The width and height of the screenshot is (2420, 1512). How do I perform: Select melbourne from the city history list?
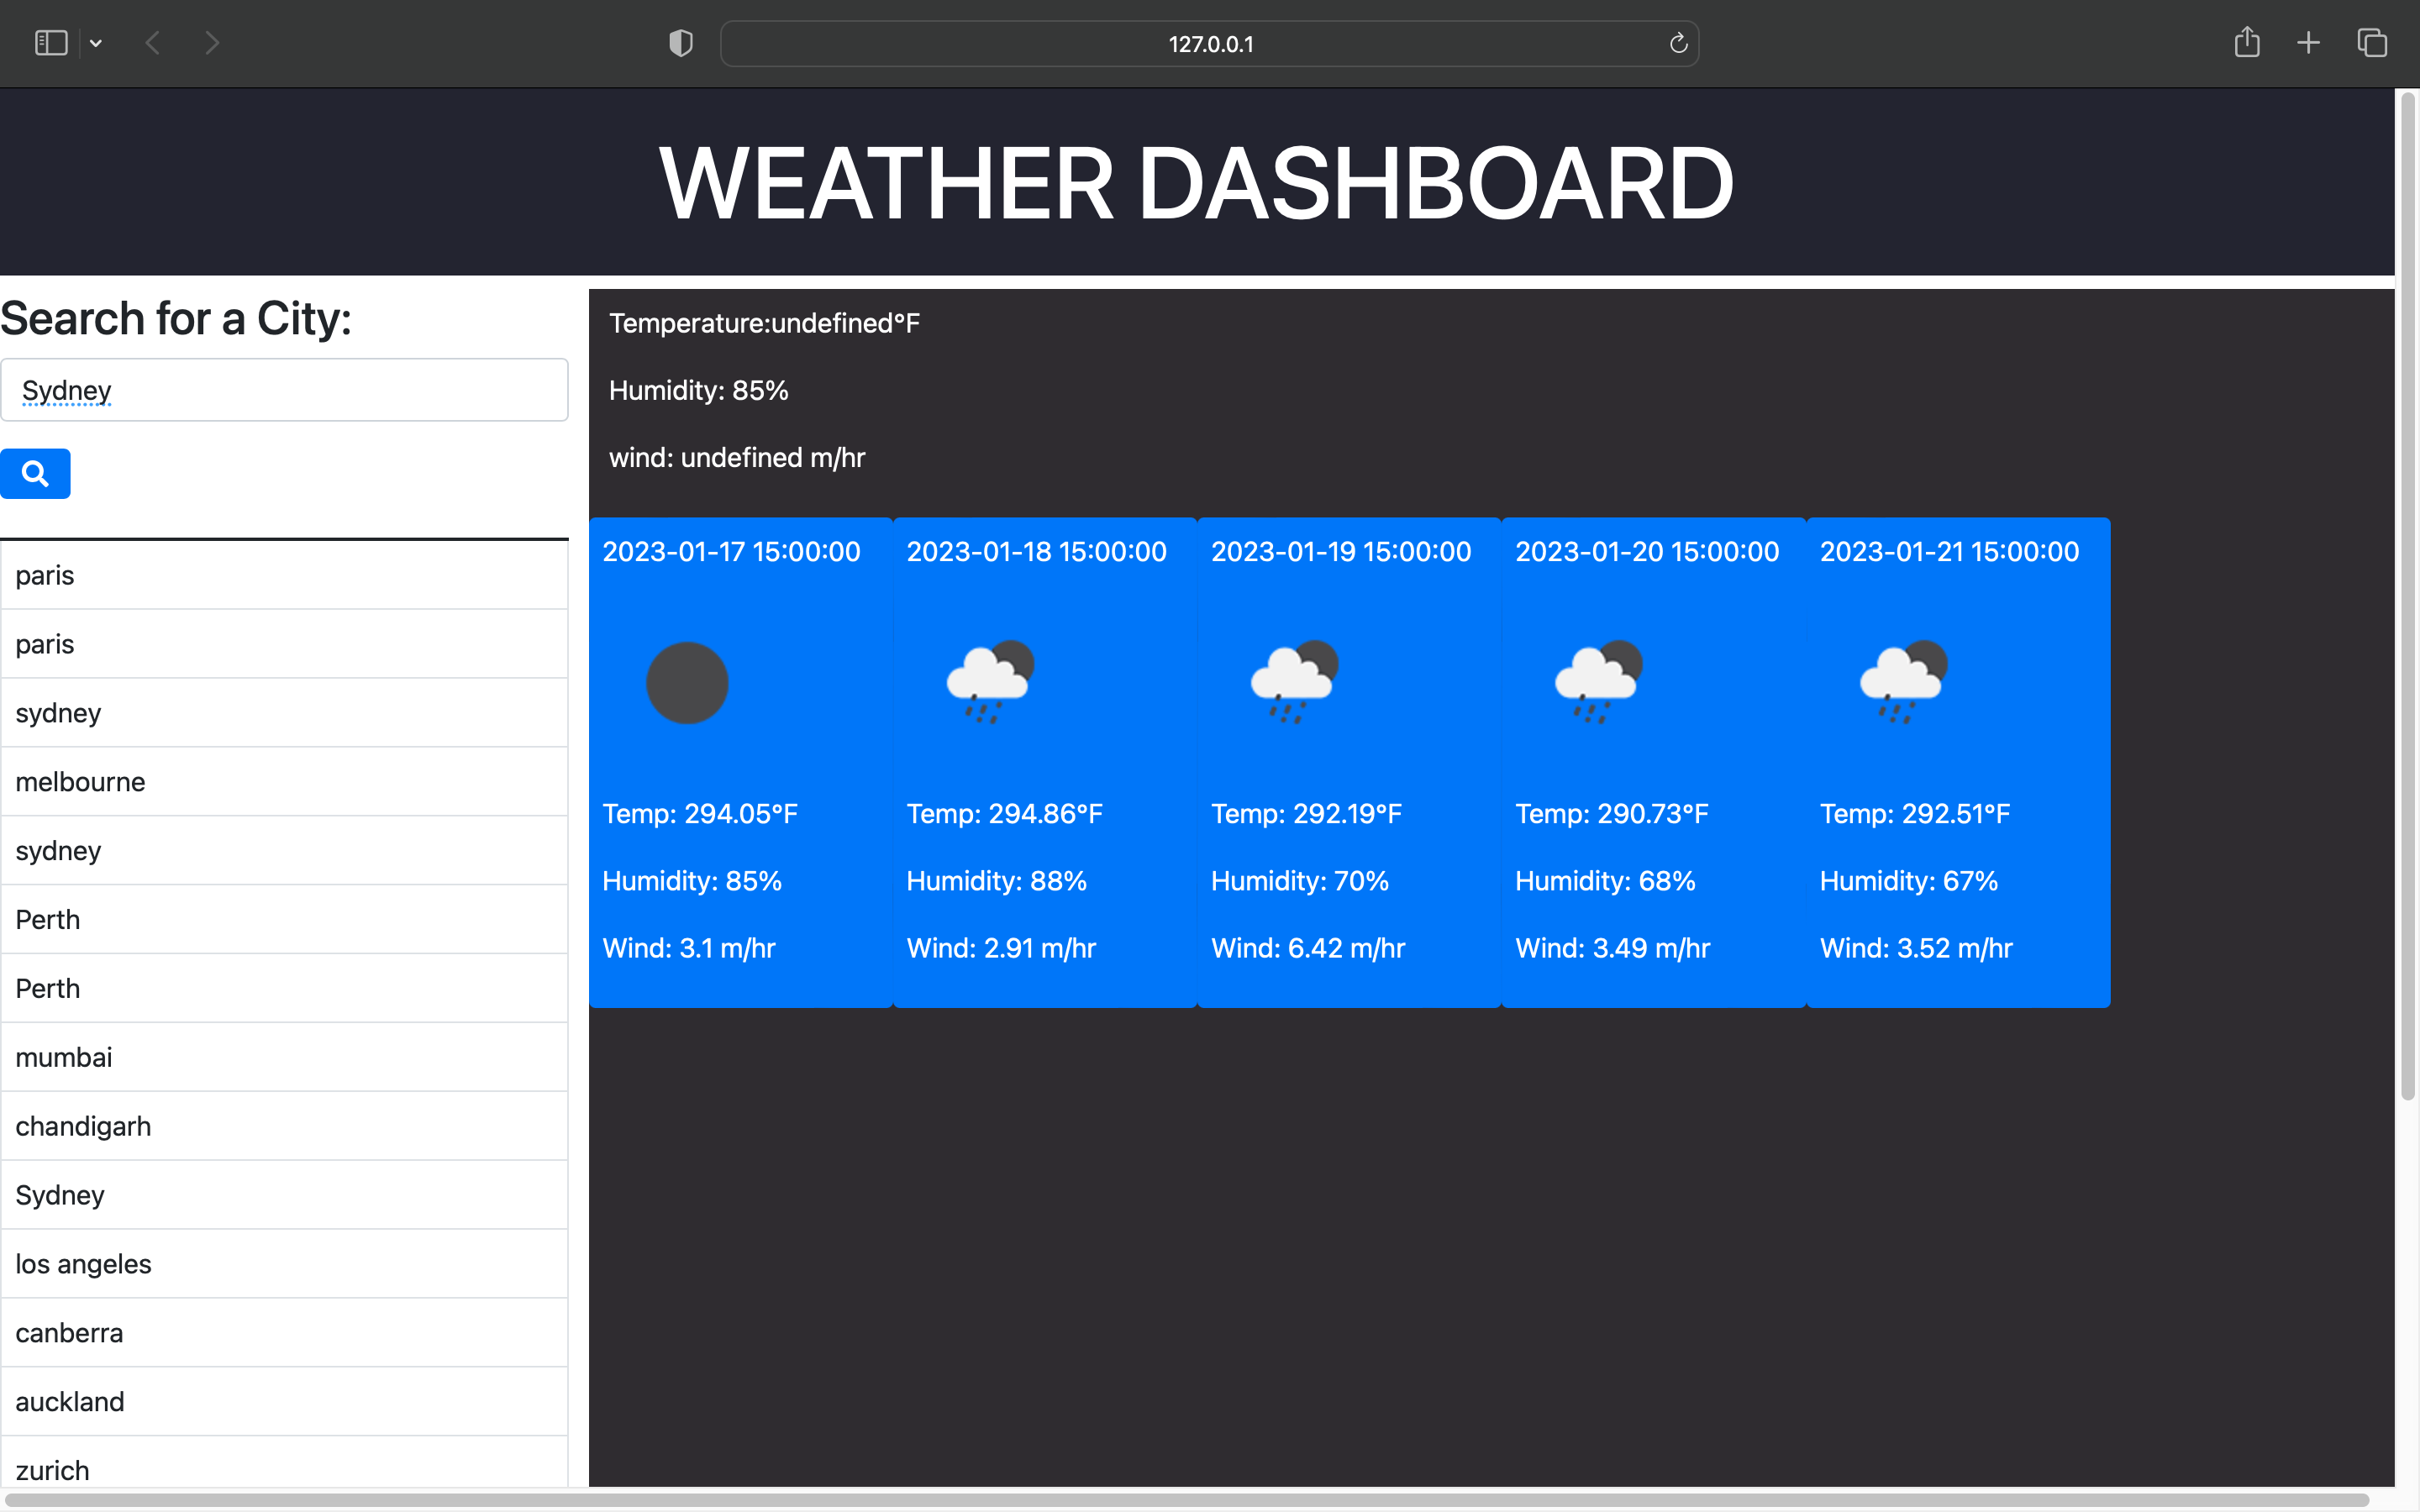coord(80,782)
